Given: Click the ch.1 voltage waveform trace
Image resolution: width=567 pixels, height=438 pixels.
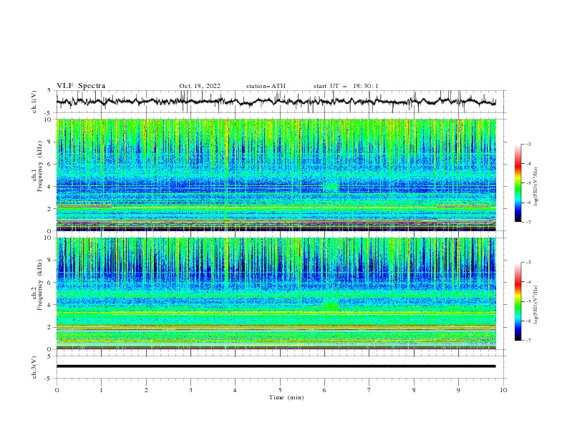Looking at the screenshot, I should pos(276,102).
